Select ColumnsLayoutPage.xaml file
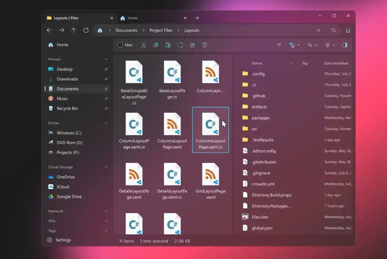 click(172, 130)
